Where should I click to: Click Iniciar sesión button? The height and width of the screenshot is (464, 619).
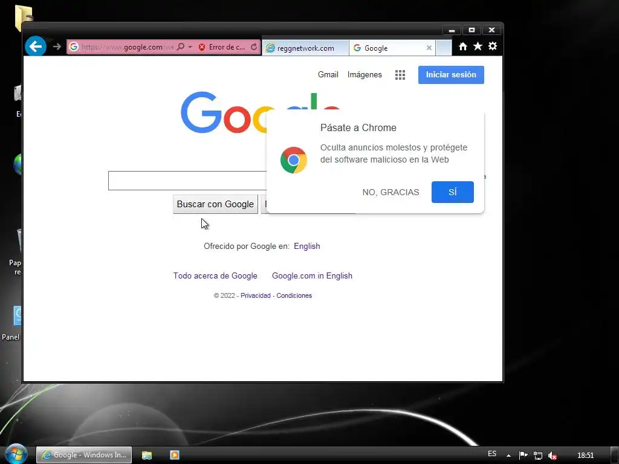tap(451, 74)
